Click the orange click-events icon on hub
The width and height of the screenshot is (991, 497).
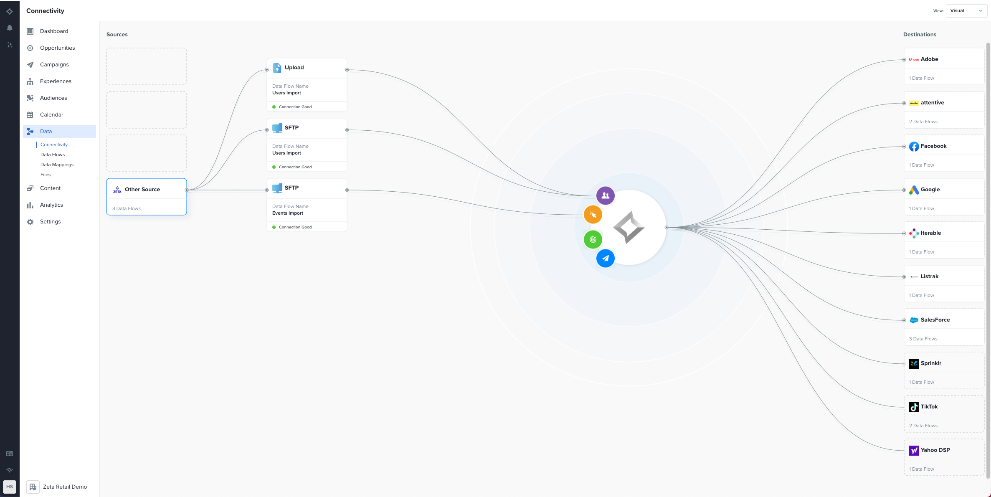tap(593, 215)
